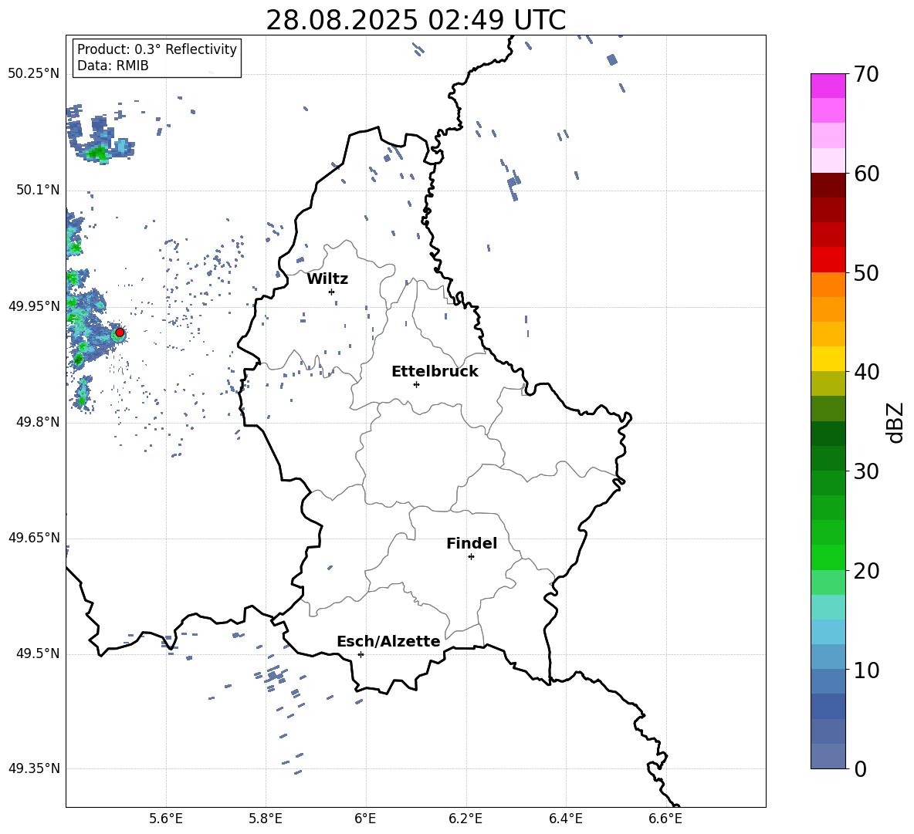Click the Wiltz station cross marker

pyautogui.click(x=332, y=292)
